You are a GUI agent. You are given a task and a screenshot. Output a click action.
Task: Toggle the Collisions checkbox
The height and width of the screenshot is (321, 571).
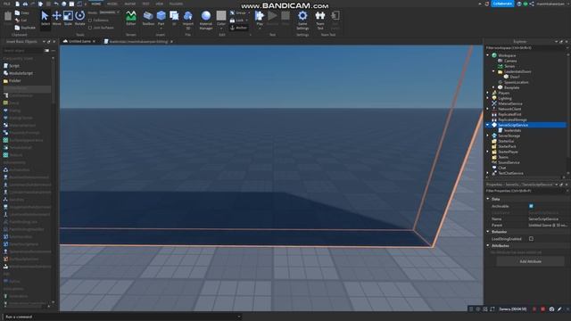point(90,21)
